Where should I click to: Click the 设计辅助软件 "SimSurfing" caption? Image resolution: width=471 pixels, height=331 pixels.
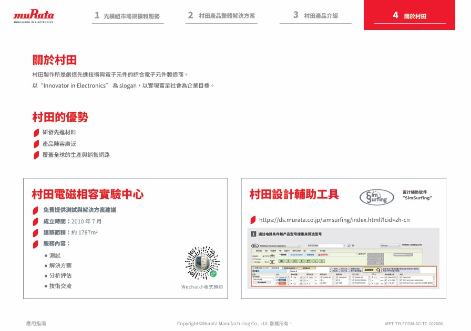pos(417,195)
